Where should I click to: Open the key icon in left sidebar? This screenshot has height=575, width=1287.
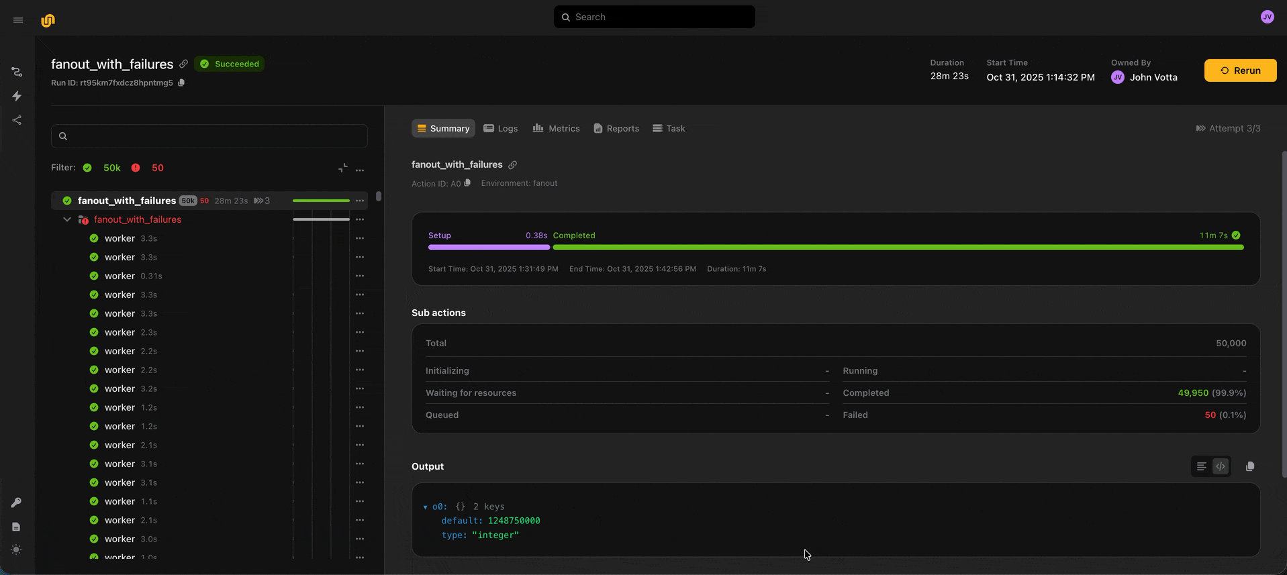pyautogui.click(x=16, y=503)
